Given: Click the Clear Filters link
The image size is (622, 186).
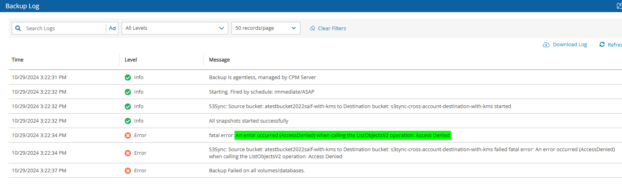Looking at the screenshot, I should coord(332,28).
